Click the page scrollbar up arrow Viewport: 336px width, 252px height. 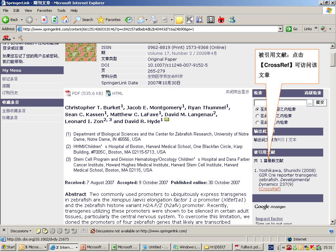point(332,46)
